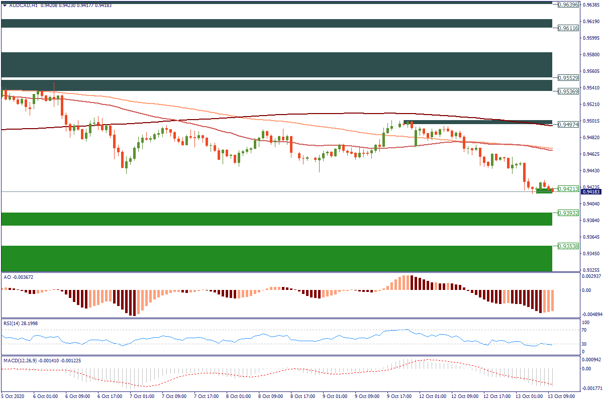The height and width of the screenshot is (402, 603).
Task: Select the 0.96396 price level label
Action: click(568, 5)
